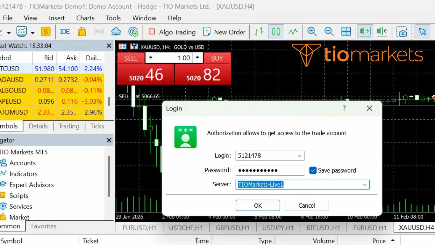The width and height of the screenshot is (435, 245).
Task: Open the Tools menu
Action: 113,18
